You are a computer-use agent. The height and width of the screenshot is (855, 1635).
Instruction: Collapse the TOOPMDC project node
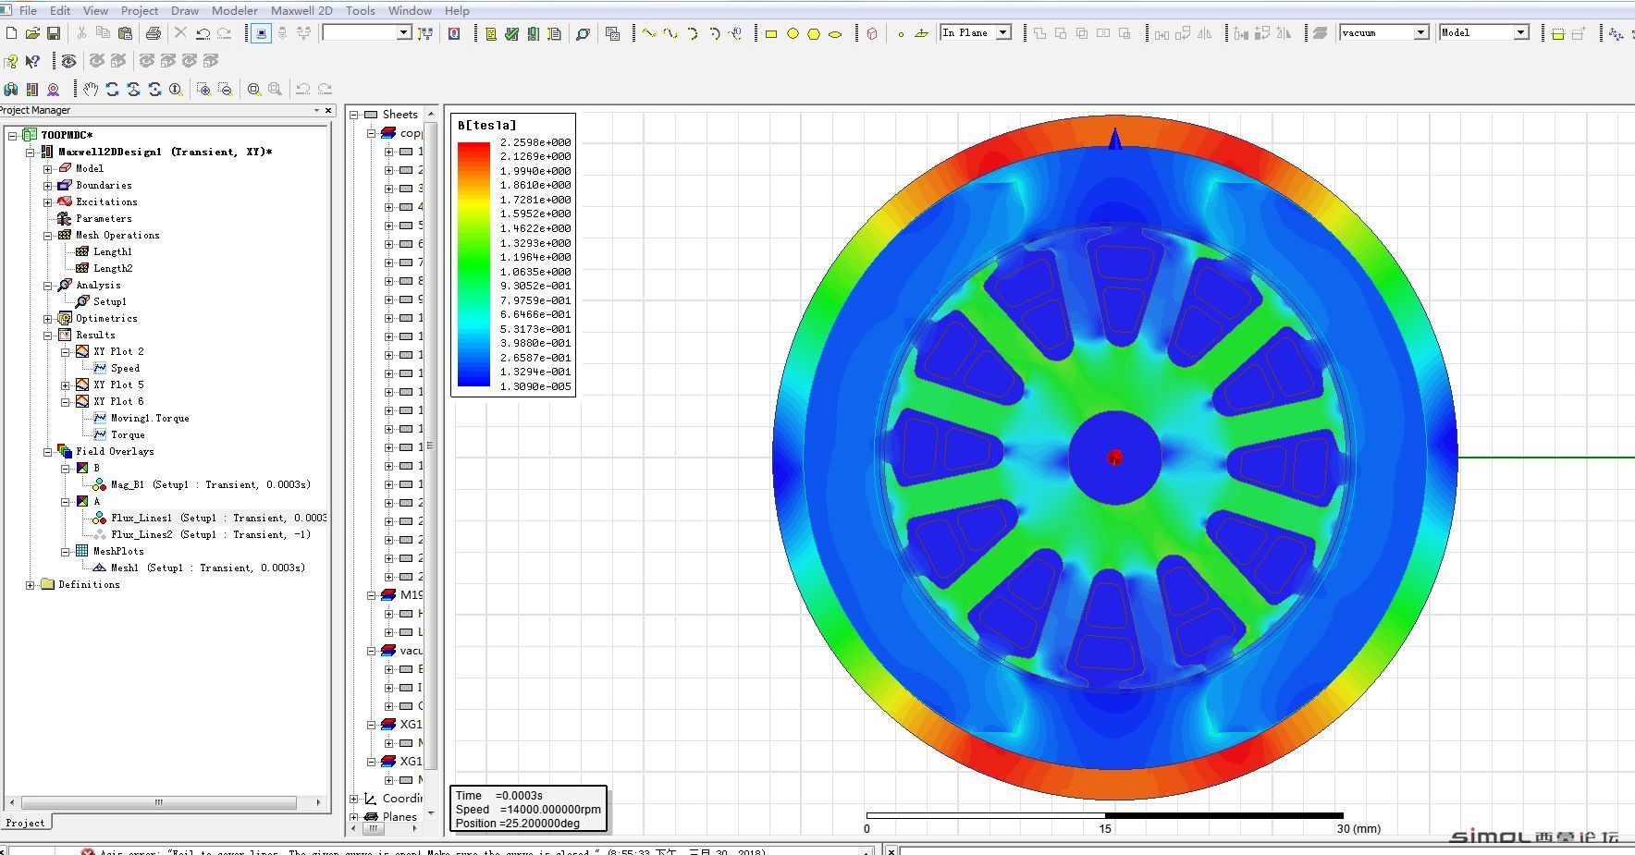(x=13, y=135)
